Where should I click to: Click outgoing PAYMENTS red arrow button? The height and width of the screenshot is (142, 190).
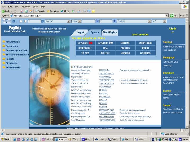pos(85,43)
